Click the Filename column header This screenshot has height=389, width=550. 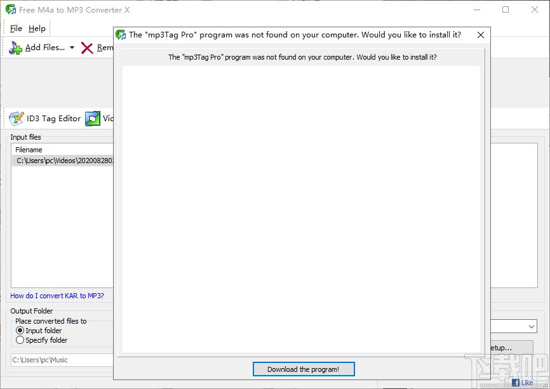(x=29, y=150)
